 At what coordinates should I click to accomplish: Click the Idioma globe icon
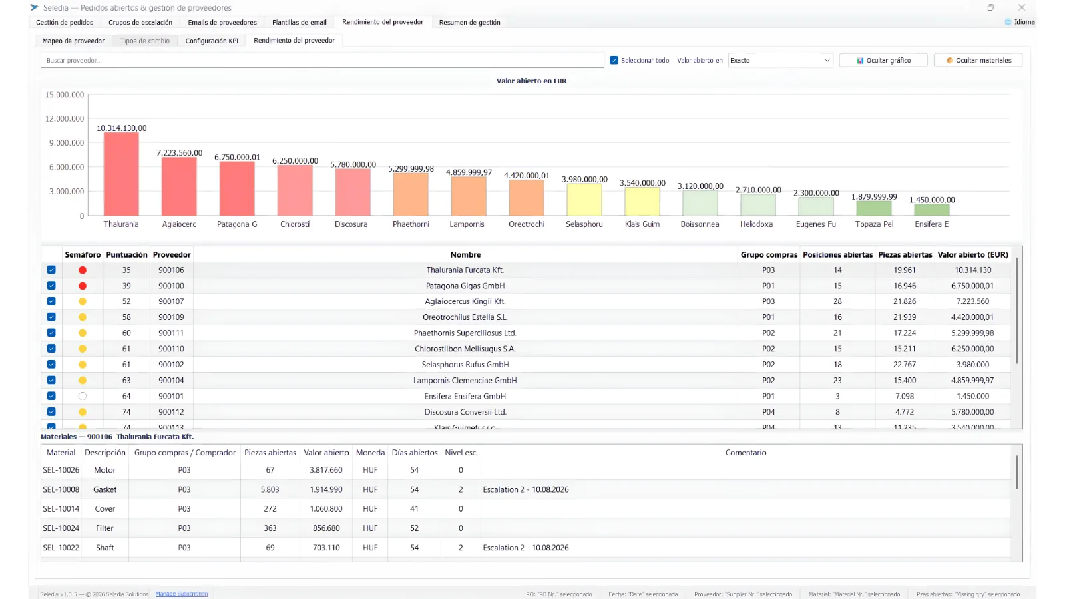(1008, 22)
